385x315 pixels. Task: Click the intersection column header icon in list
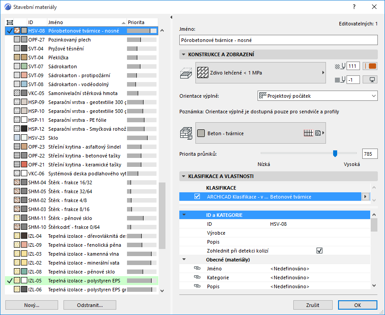click(x=9, y=22)
